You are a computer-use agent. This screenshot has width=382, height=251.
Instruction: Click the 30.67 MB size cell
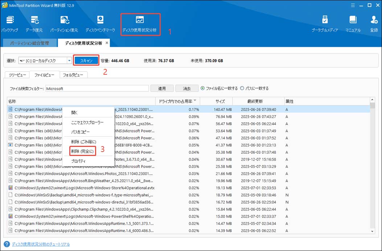click(x=223, y=159)
